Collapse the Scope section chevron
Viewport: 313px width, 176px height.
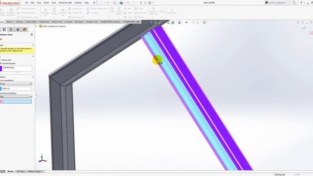[x=33, y=57]
